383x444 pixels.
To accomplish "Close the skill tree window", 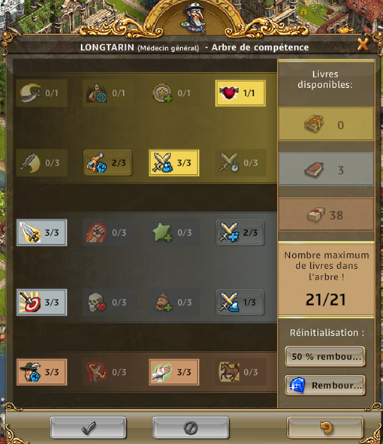I will click(x=363, y=44).
